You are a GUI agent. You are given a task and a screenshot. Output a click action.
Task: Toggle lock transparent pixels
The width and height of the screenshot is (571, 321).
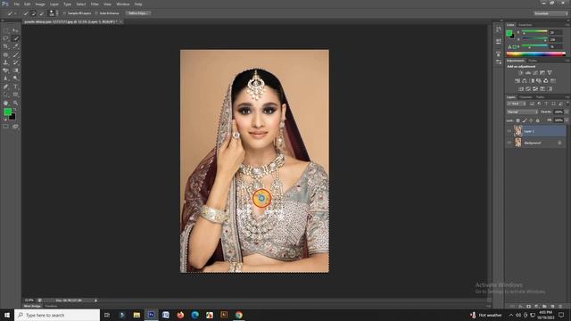tap(517, 120)
